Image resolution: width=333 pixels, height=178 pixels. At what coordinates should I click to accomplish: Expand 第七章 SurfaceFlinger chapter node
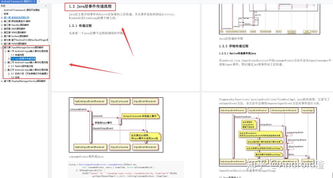point(1,39)
